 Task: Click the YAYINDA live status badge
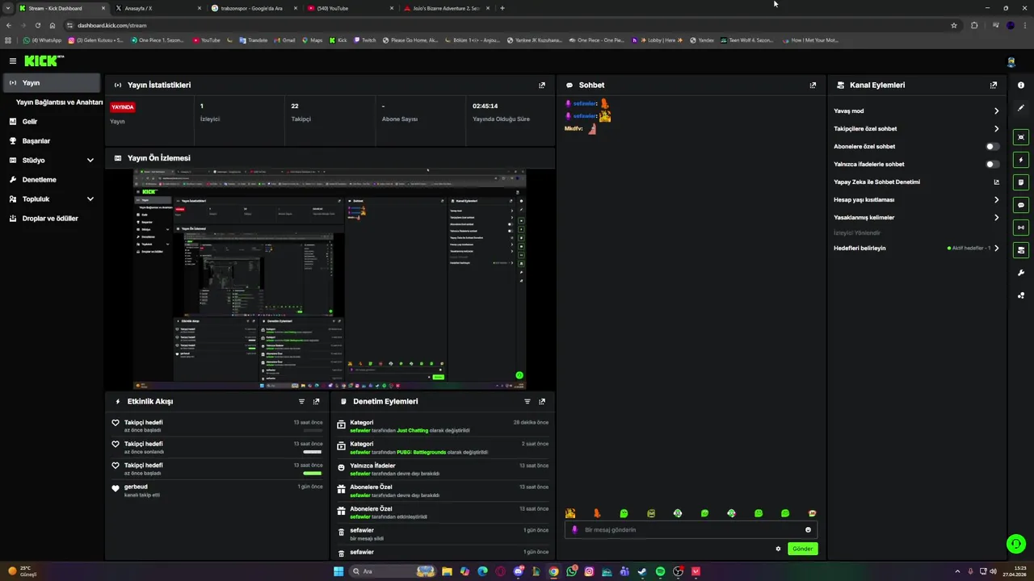pyautogui.click(x=123, y=107)
